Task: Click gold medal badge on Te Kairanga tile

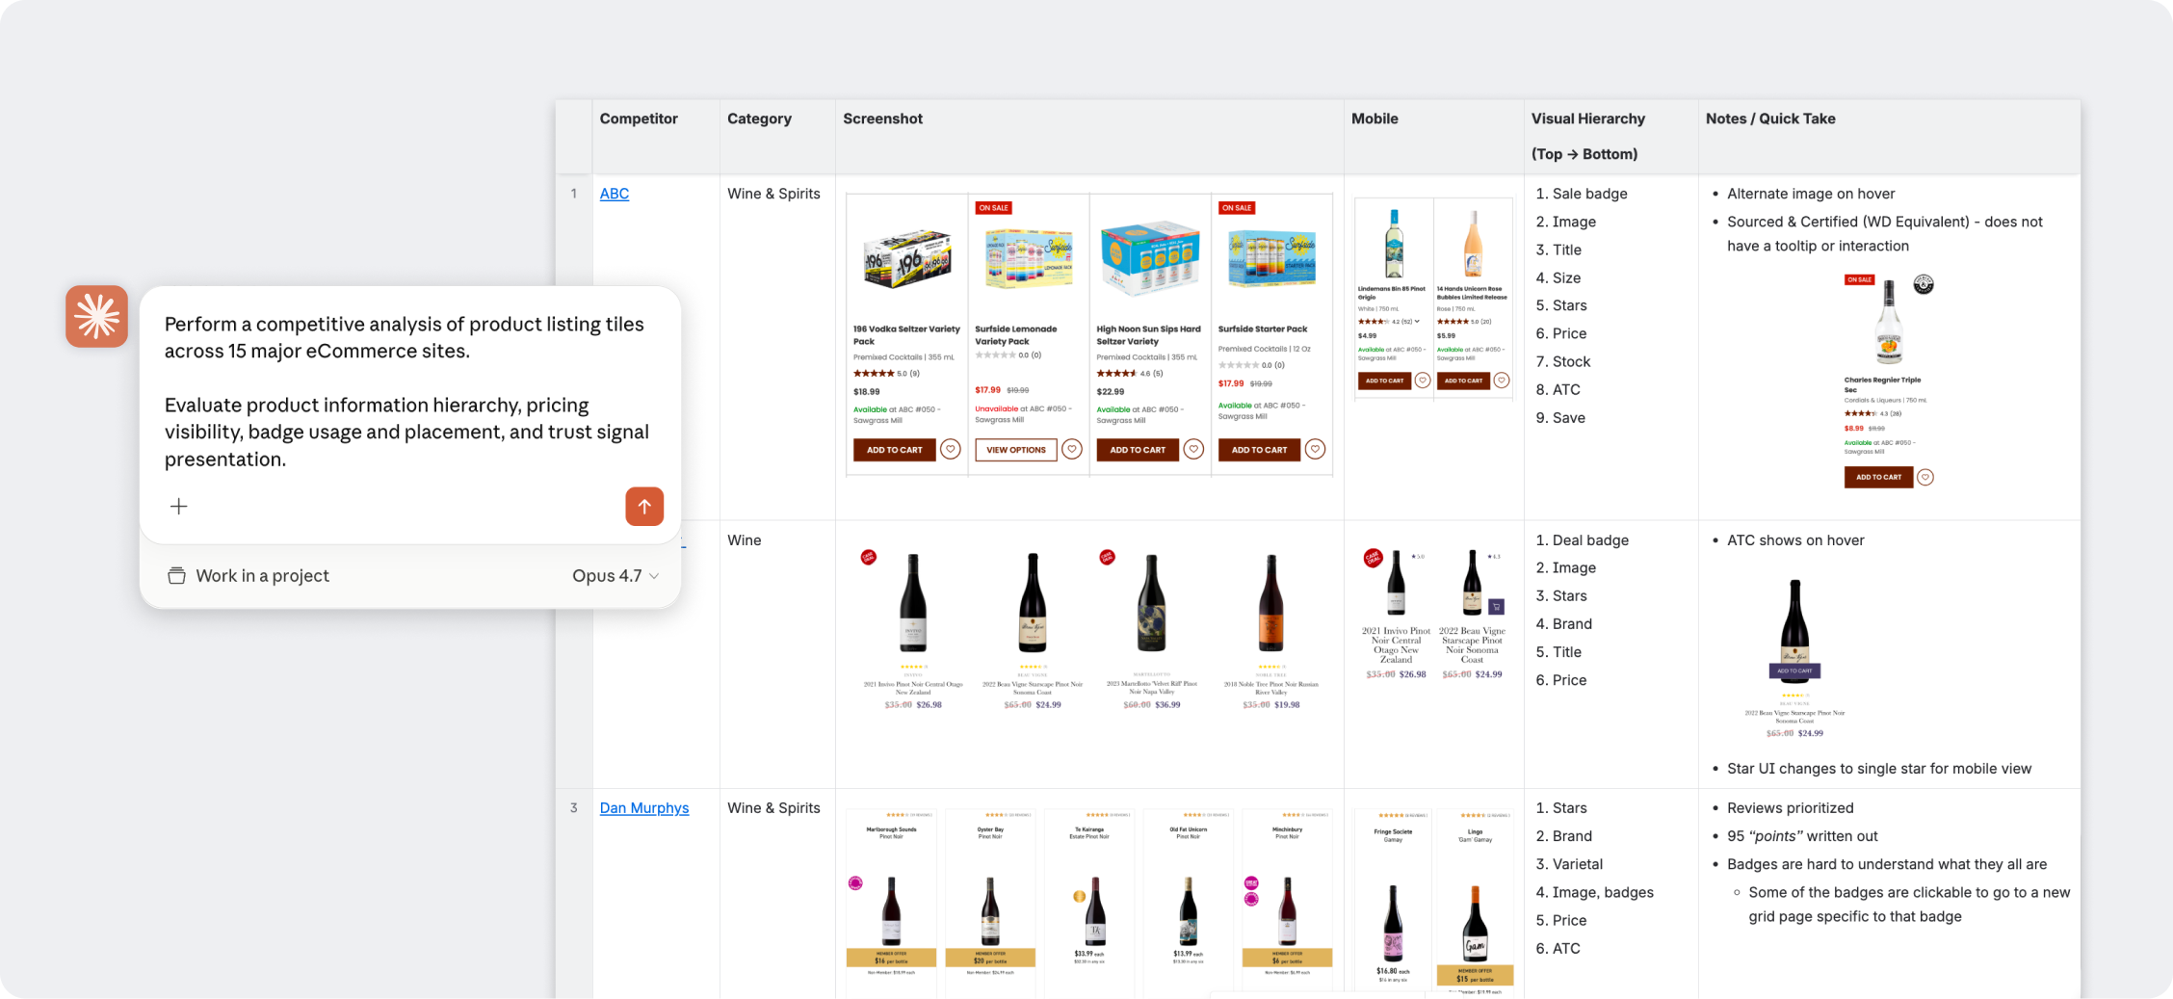Action: (1080, 896)
